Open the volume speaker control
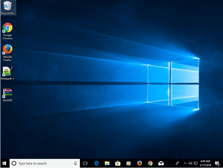This screenshot has width=223, height=168. (x=190, y=163)
